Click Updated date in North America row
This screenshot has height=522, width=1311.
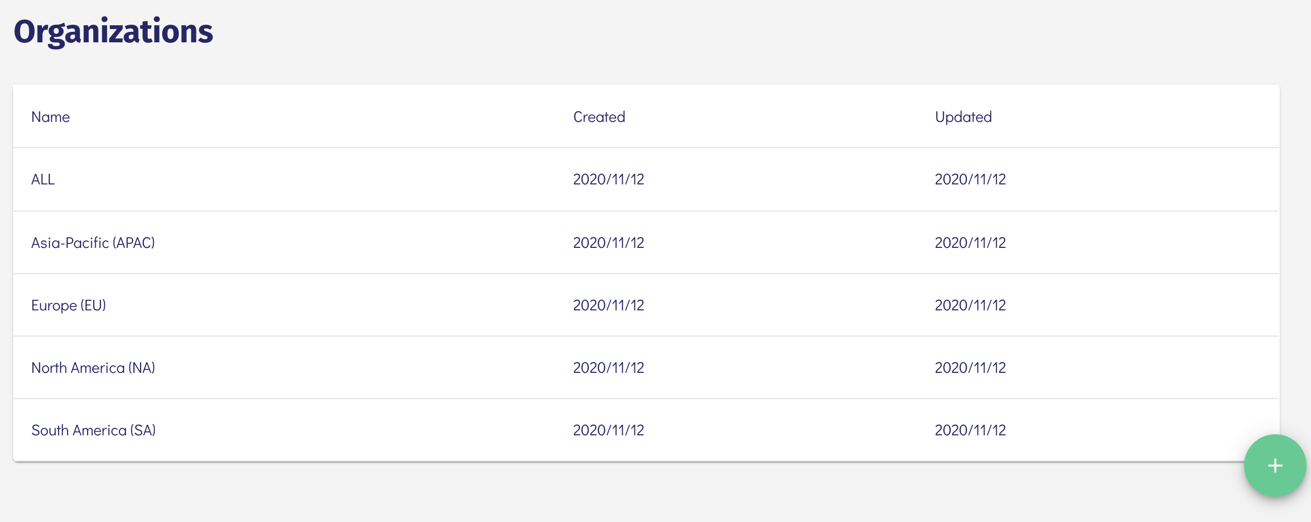point(970,368)
